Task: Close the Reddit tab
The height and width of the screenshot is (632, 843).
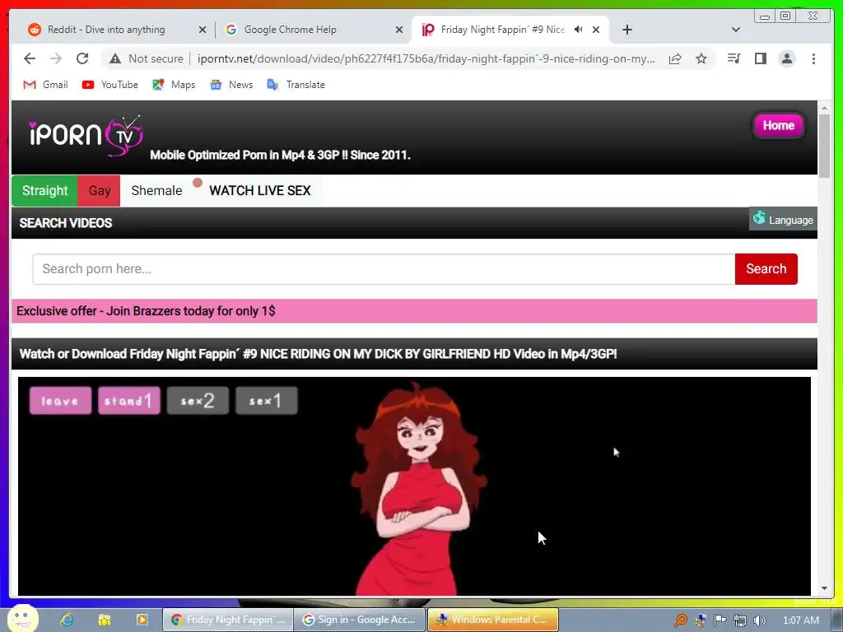Action: tap(203, 30)
